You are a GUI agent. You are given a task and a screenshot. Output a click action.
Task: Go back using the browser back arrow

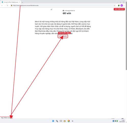2,6
